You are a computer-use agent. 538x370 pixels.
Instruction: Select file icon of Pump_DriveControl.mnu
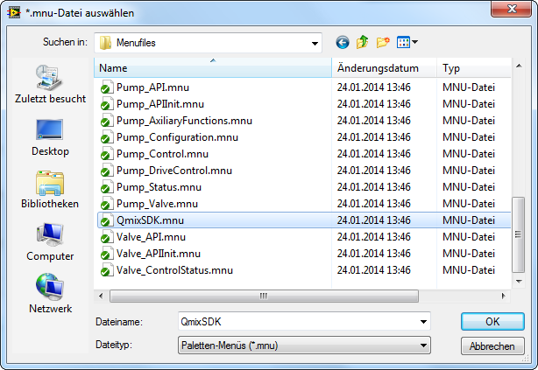click(106, 171)
